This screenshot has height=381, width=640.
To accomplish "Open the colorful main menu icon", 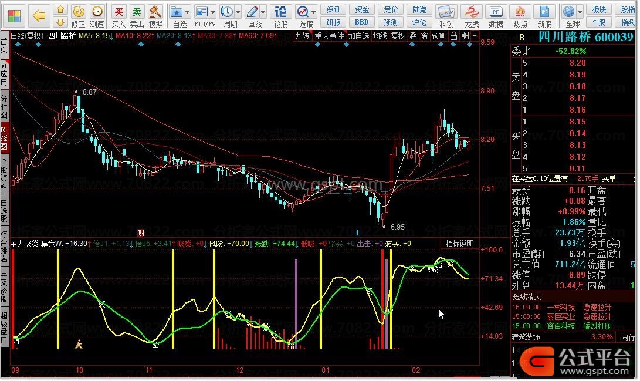I will pyautogui.click(x=14, y=15).
